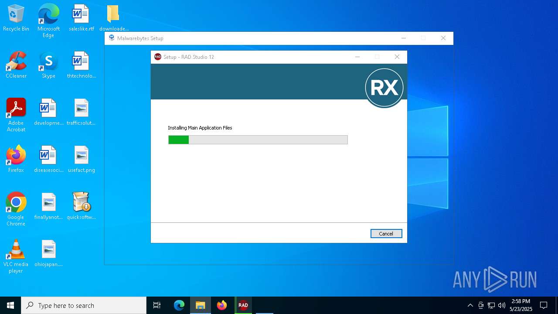Select Microsoft Edge desktop shortcut

(48, 21)
